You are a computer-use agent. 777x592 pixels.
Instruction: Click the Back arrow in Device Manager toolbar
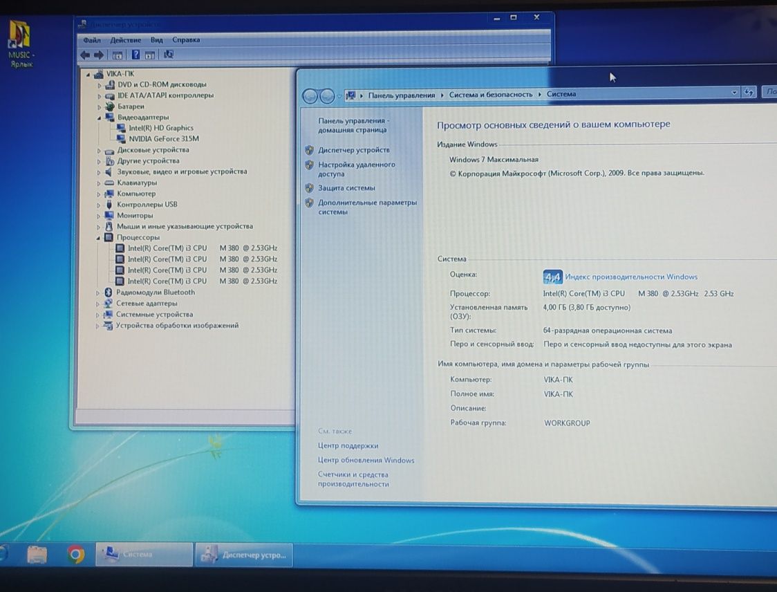(x=85, y=55)
